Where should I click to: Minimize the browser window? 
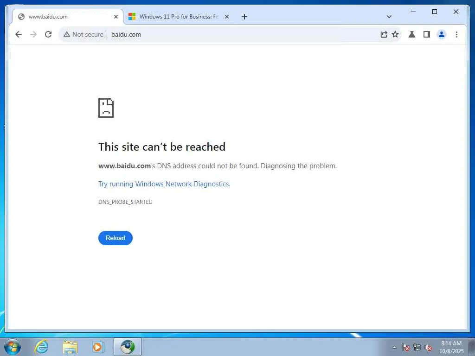(413, 12)
